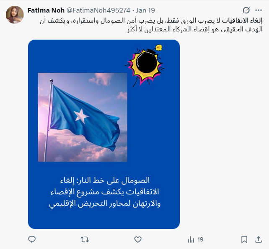Click the share upload-arrow icon

259,239
